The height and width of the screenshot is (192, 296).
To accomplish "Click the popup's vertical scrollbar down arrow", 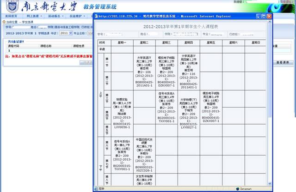I will 269,183.
